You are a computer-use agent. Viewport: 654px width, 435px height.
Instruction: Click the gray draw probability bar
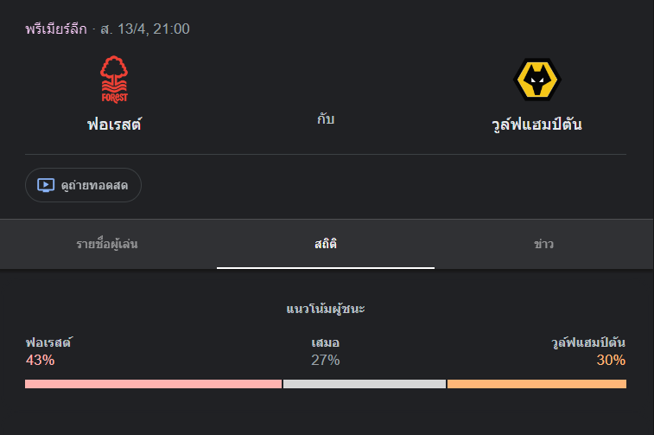(x=364, y=384)
